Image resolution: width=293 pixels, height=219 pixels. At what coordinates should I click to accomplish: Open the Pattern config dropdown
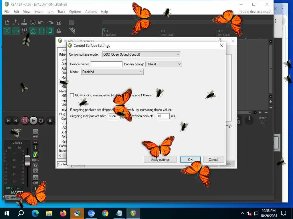click(163, 64)
